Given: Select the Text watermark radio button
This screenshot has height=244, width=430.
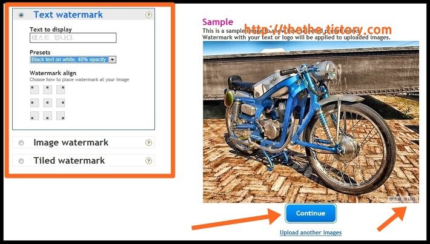Looking at the screenshot, I should [21, 15].
